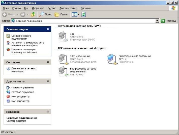Image resolution: width=179 pixels, height=135 pixels.
Task: Open dropdown arrow next to Назад
Action: tap(18, 15)
